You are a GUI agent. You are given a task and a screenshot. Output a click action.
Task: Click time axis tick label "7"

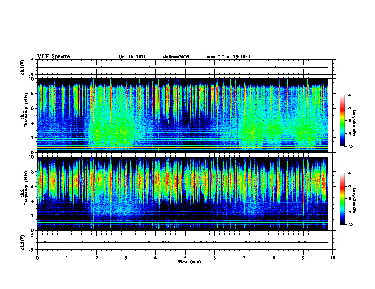tap(244, 258)
